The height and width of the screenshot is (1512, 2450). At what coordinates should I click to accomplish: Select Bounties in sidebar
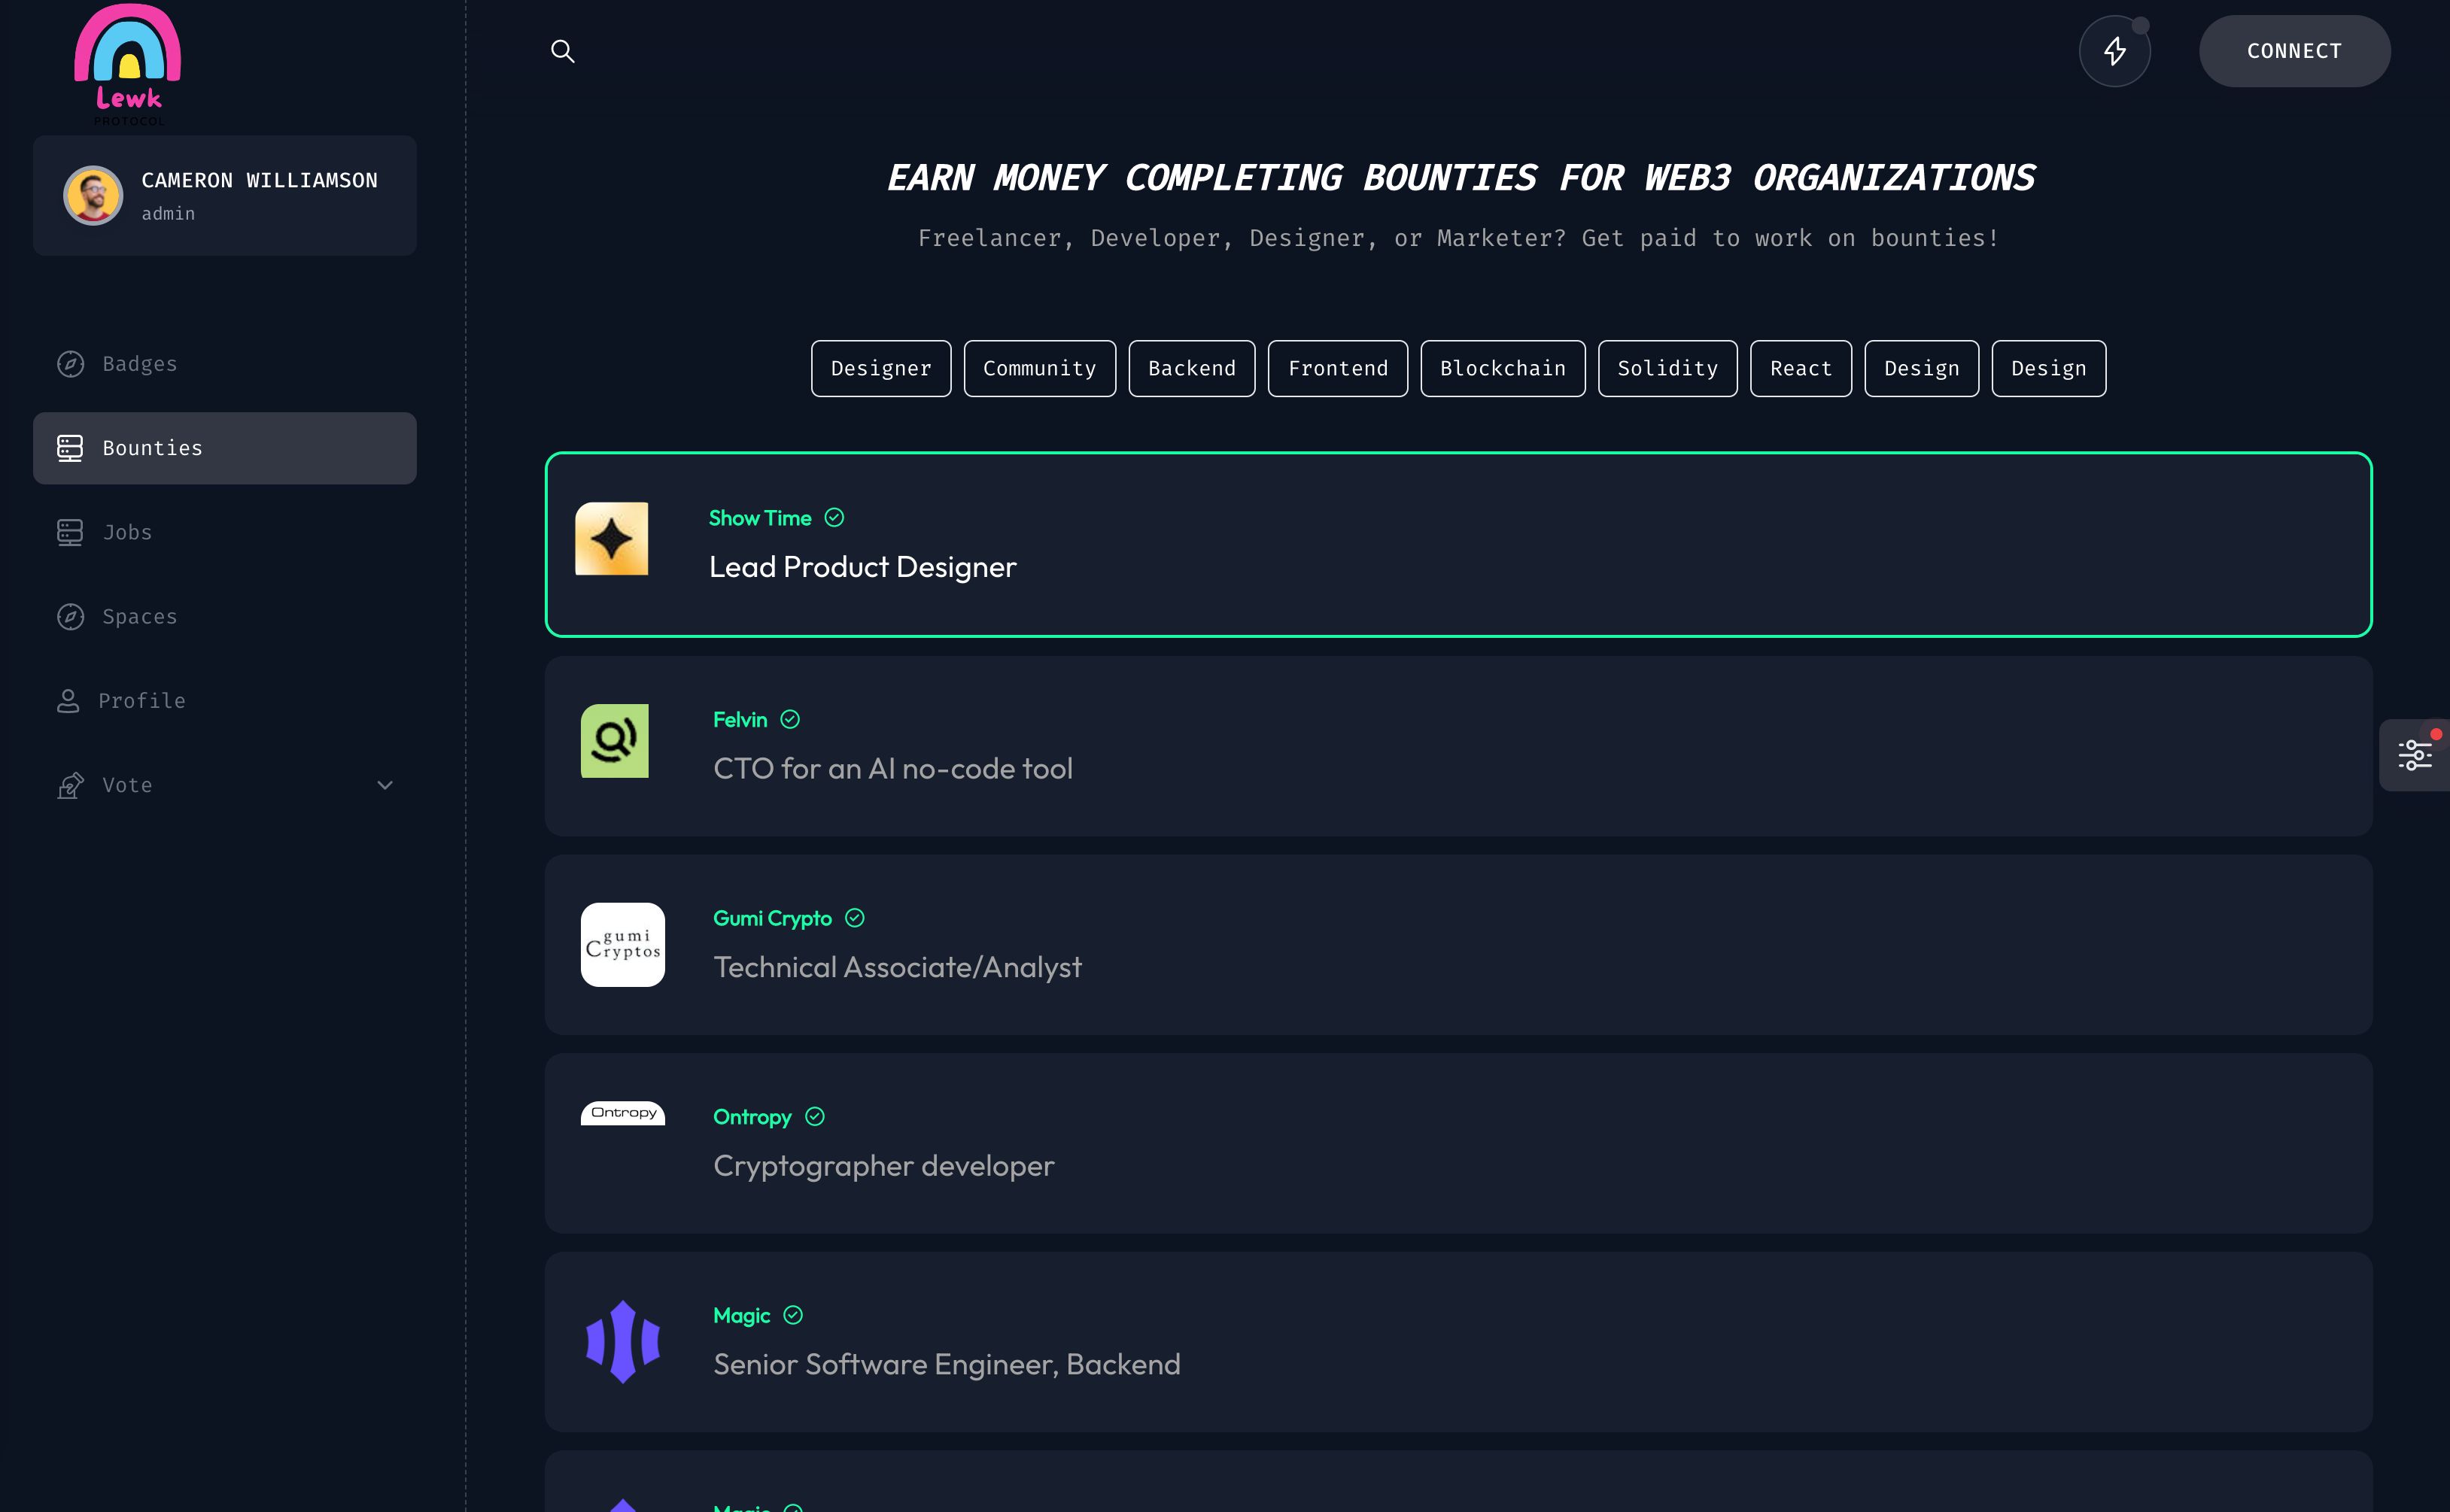click(x=225, y=448)
